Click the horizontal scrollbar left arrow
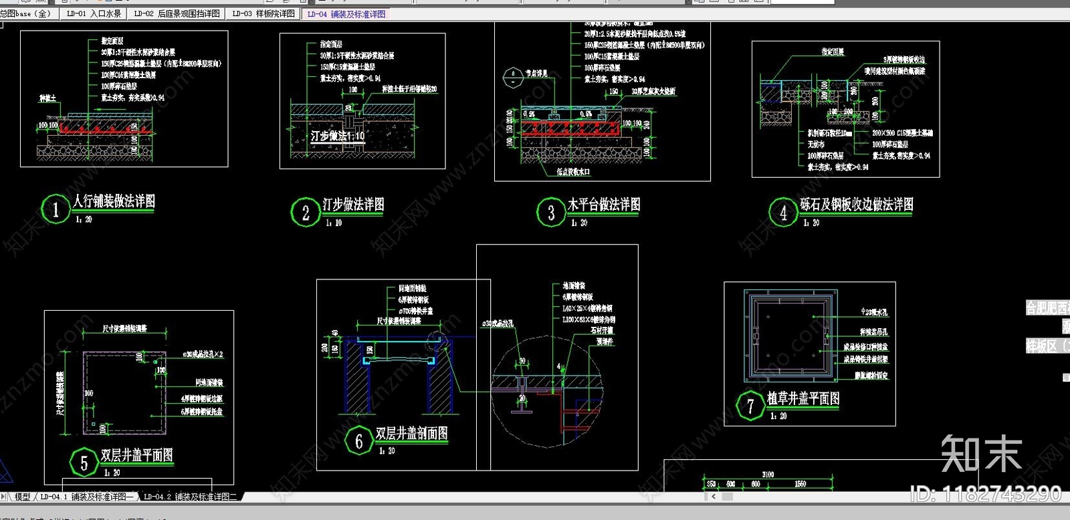This screenshot has width=1070, height=520. pyautogui.click(x=714, y=497)
